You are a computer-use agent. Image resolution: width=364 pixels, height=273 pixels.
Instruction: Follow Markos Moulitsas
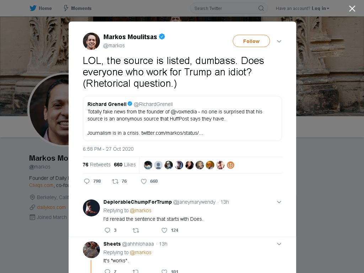point(251,41)
